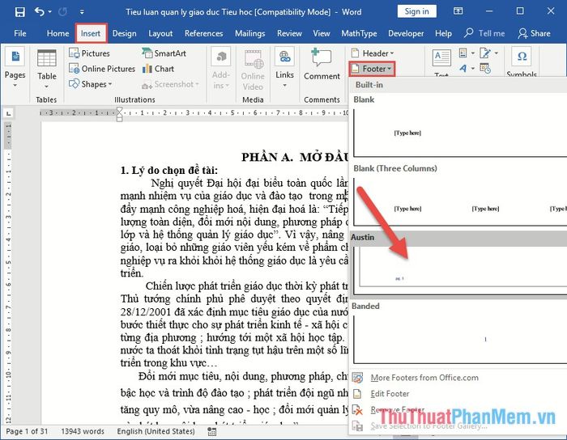567x440 pixels.
Task: Expand the Pages dropdown button
Action: point(15,68)
